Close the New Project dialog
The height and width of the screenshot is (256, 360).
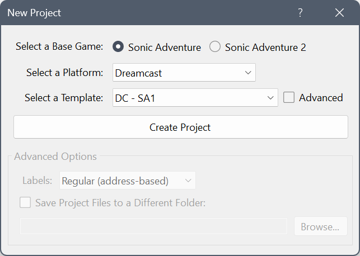339,13
